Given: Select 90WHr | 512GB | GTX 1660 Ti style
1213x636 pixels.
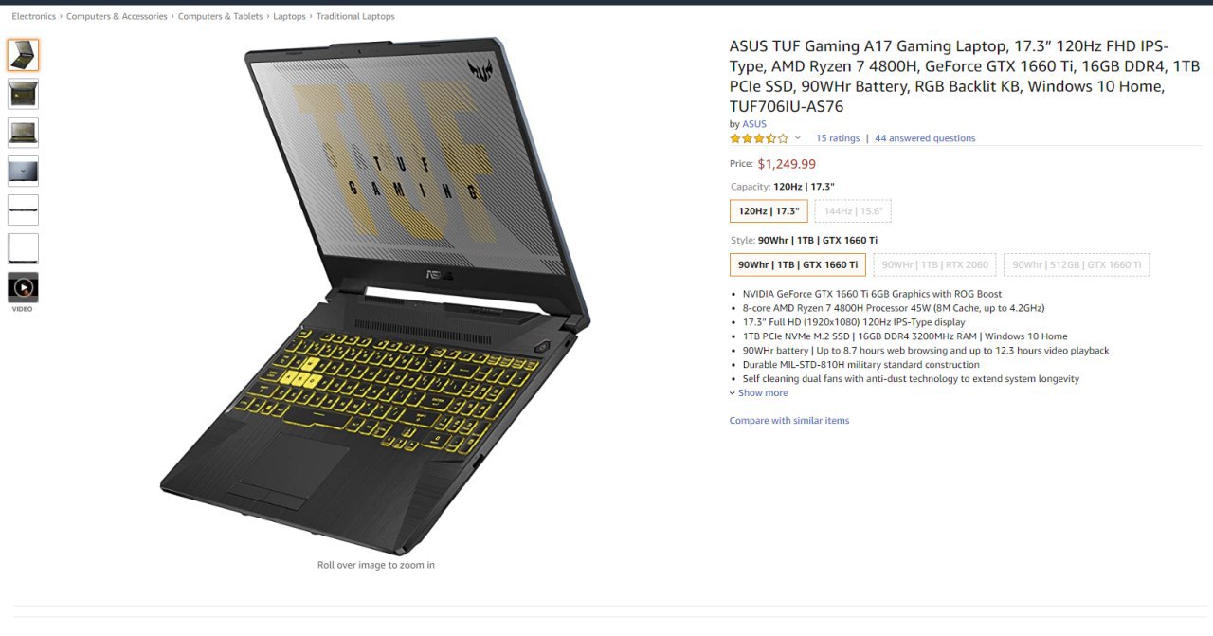Looking at the screenshot, I should point(1077,265).
